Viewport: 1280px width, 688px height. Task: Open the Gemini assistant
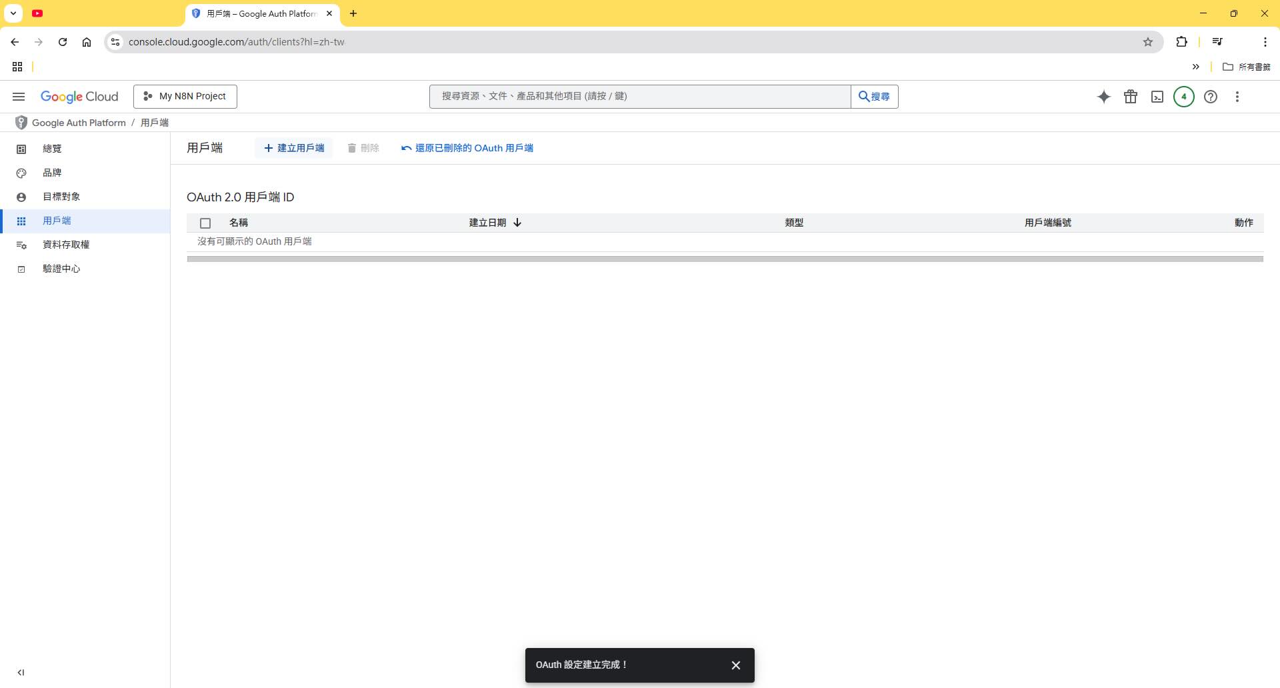click(1104, 96)
